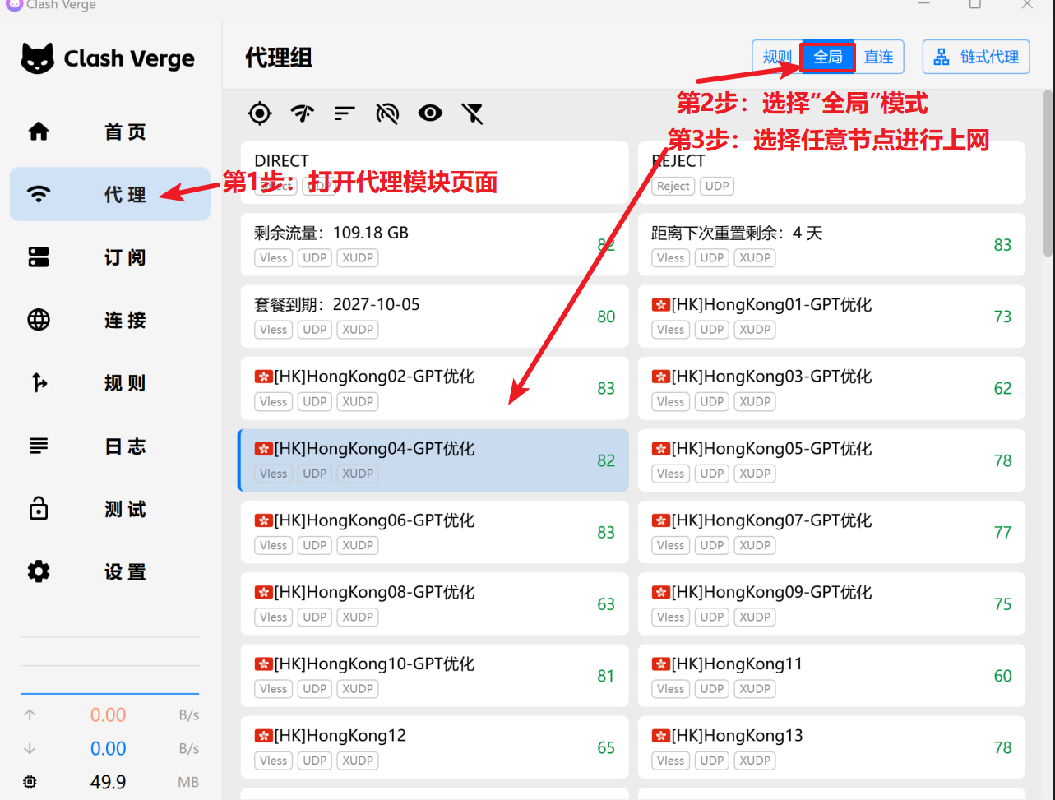Select the HongKong01-GPT优化 proxy node

(831, 317)
